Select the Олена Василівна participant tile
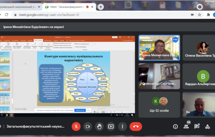Screen dimensions: 215x137 (x=199, y=48)
